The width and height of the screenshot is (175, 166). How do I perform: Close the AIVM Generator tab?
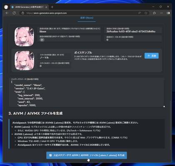pos(46,7)
